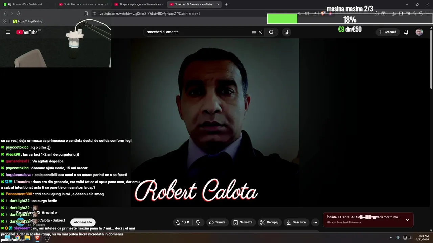This screenshot has width=433, height=243.
Task: Switch to Stream - Kick Dashboard tab
Action: (27, 4)
